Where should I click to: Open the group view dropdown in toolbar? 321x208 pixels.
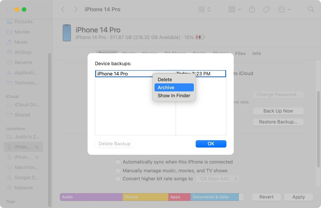[234, 9]
